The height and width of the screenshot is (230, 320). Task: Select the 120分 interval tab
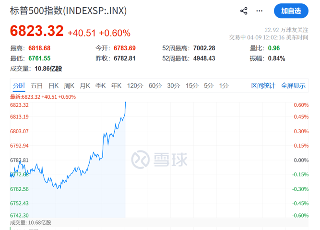click(135, 86)
